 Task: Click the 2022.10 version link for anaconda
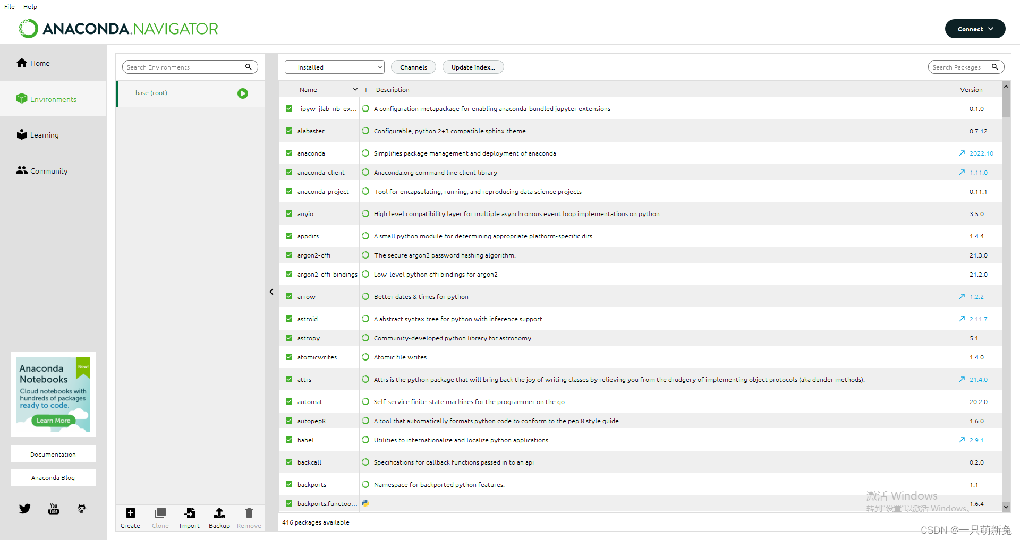click(981, 153)
